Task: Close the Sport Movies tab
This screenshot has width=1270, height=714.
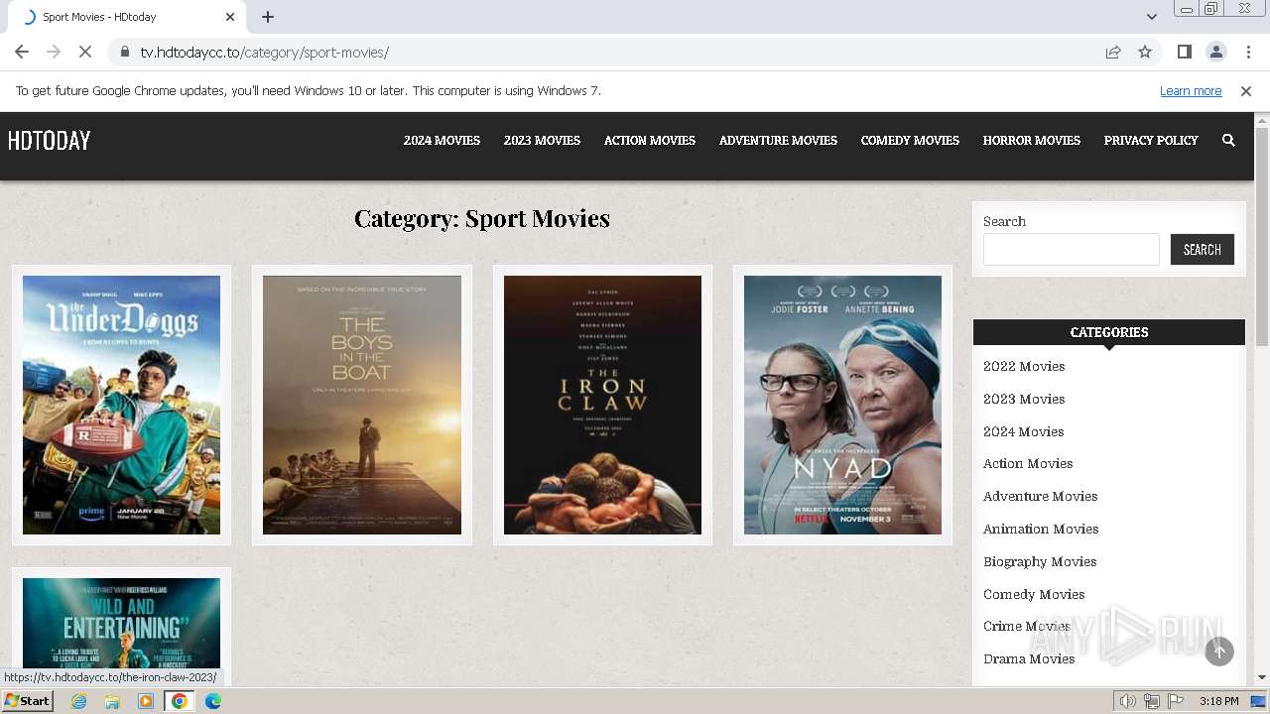Action: 230,17
